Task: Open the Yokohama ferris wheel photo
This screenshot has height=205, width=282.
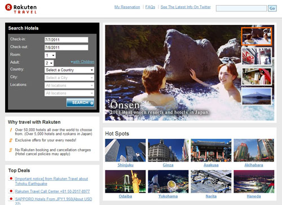Action: (x=168, y=181)
